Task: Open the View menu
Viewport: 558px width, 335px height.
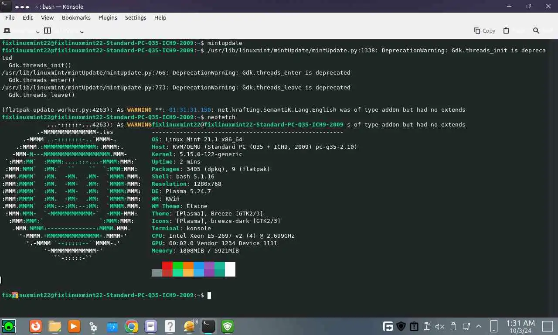Action: pyautogui.click(x=47, y=17)
